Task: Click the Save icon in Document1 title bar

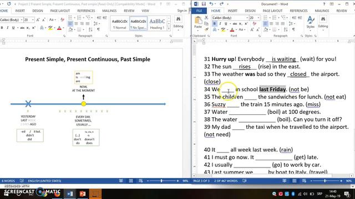Action: 204,4
